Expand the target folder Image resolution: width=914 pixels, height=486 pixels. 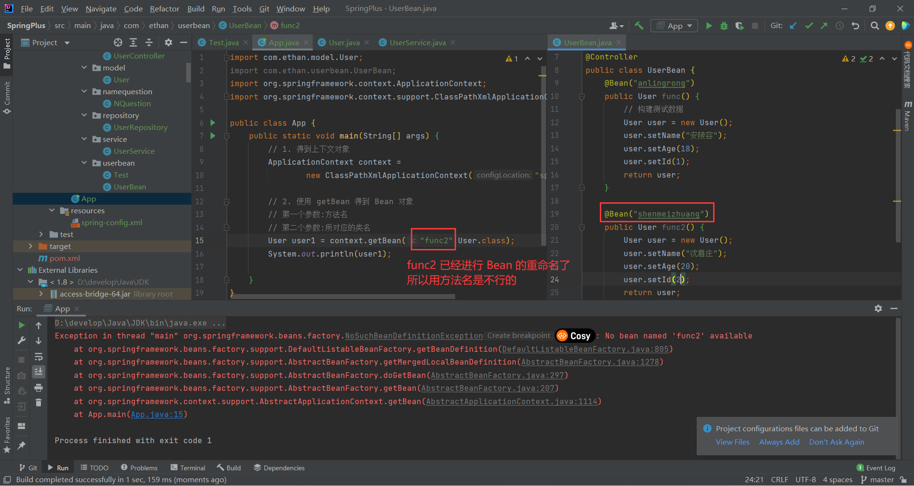pos(30,246)
